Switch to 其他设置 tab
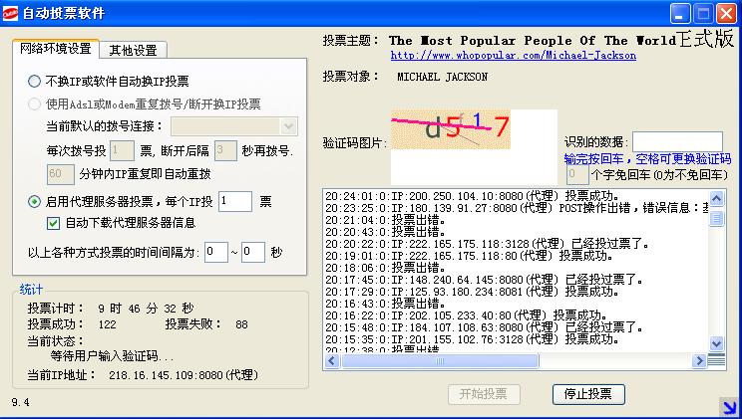742x419 pixels. coord(133,50)
